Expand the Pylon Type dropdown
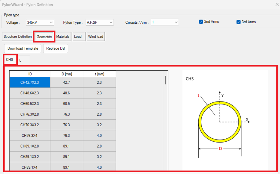This screenshot has height=174, width=280. [x=100, y=22]
